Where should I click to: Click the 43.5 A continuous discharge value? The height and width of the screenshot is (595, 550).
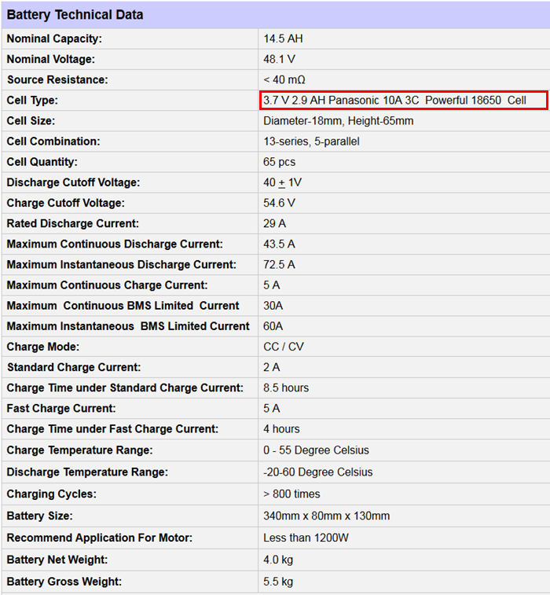tap(279, 244)
